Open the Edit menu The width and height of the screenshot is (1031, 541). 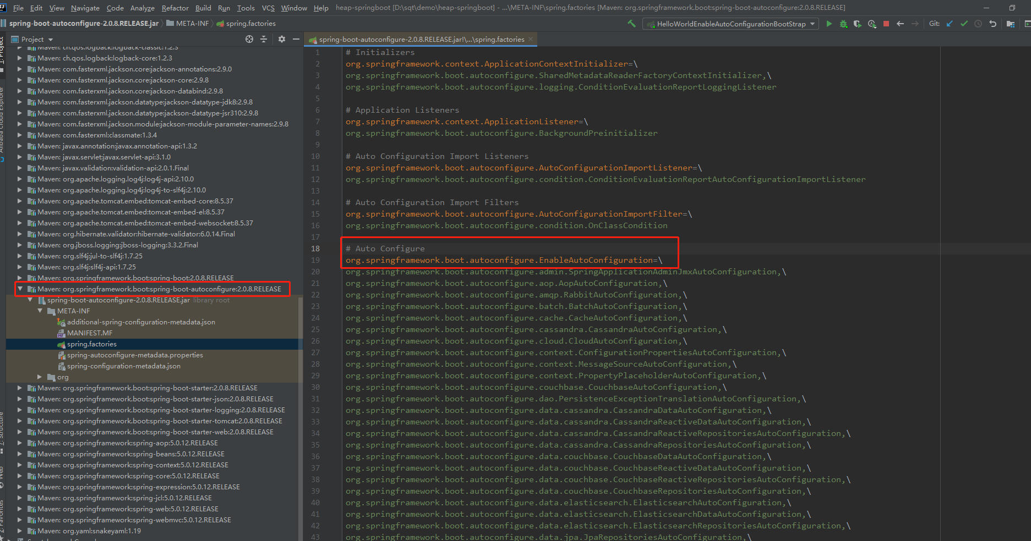36,8
